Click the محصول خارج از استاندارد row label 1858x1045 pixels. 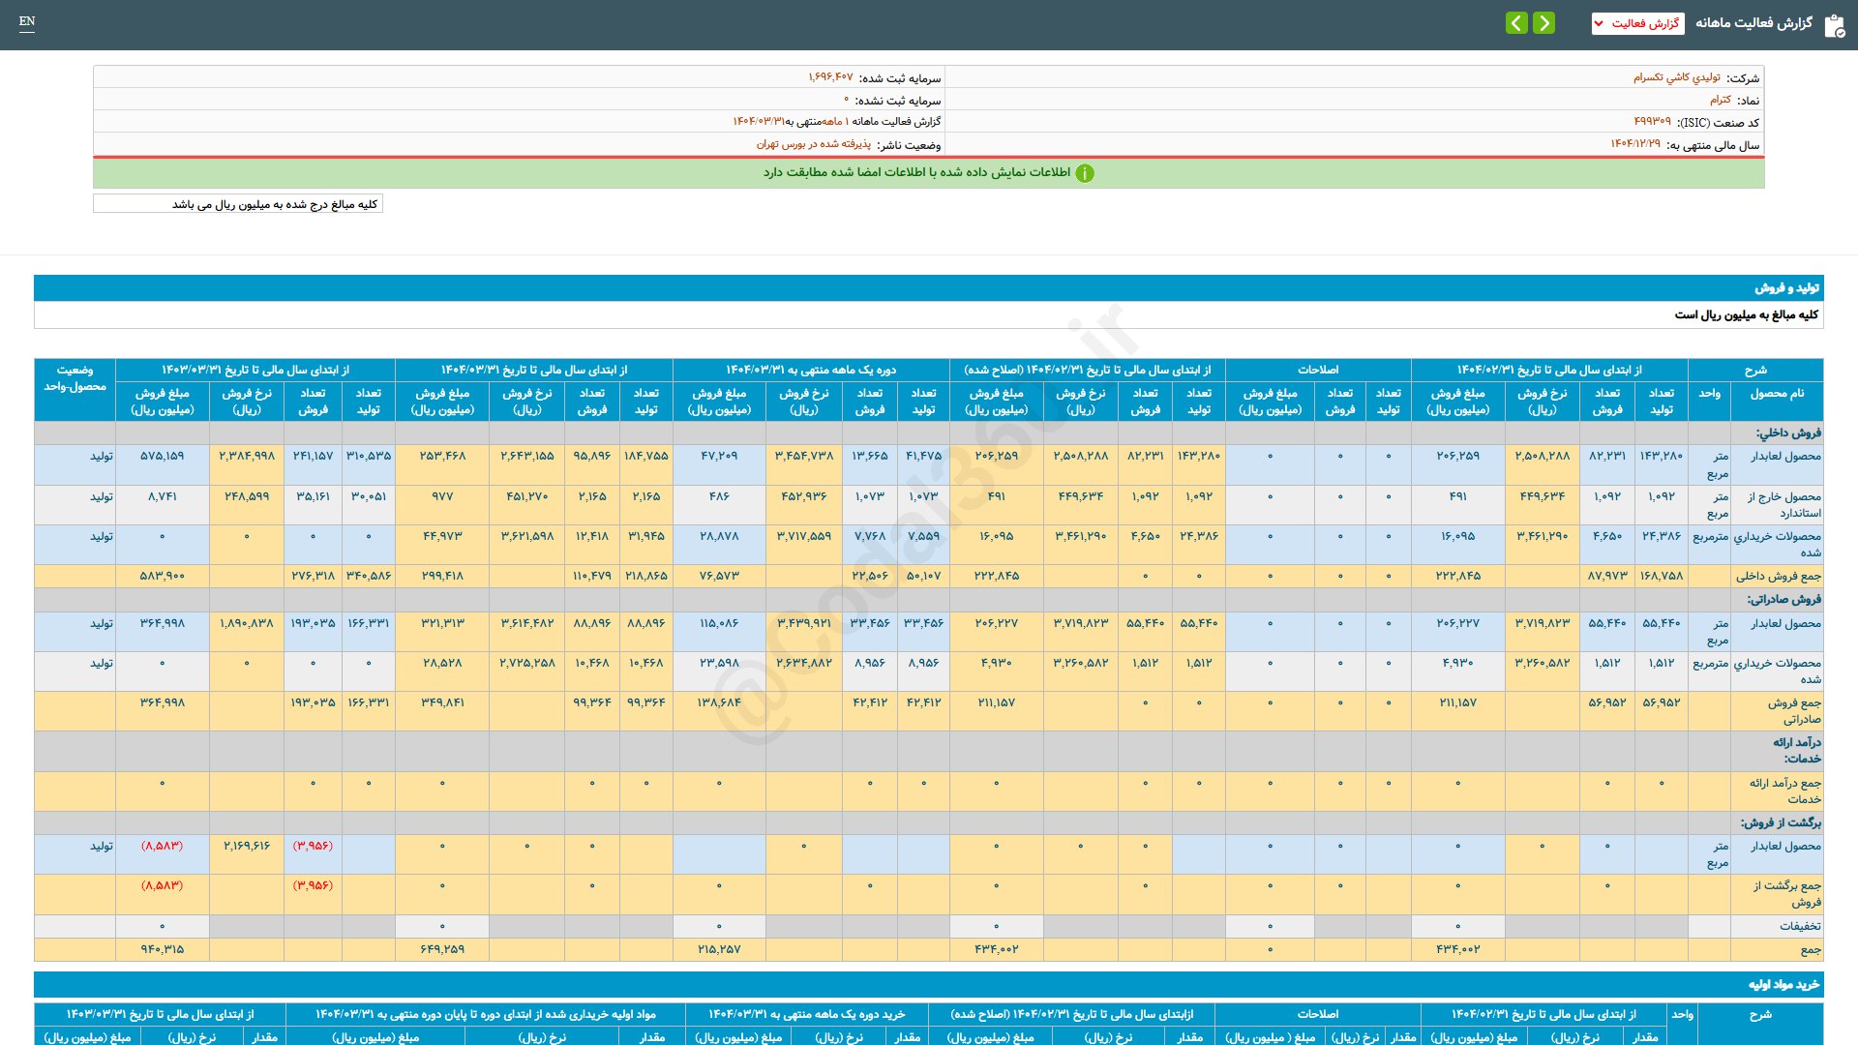[1783, 505]
